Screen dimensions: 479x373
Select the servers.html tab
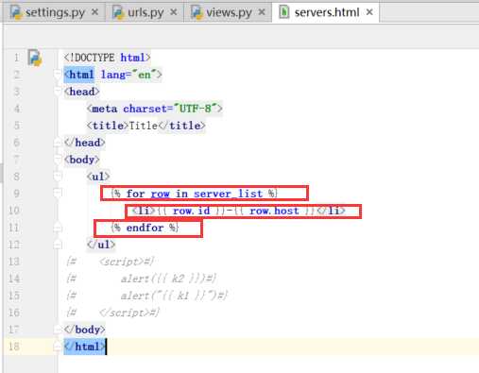(x=326, y=12)
